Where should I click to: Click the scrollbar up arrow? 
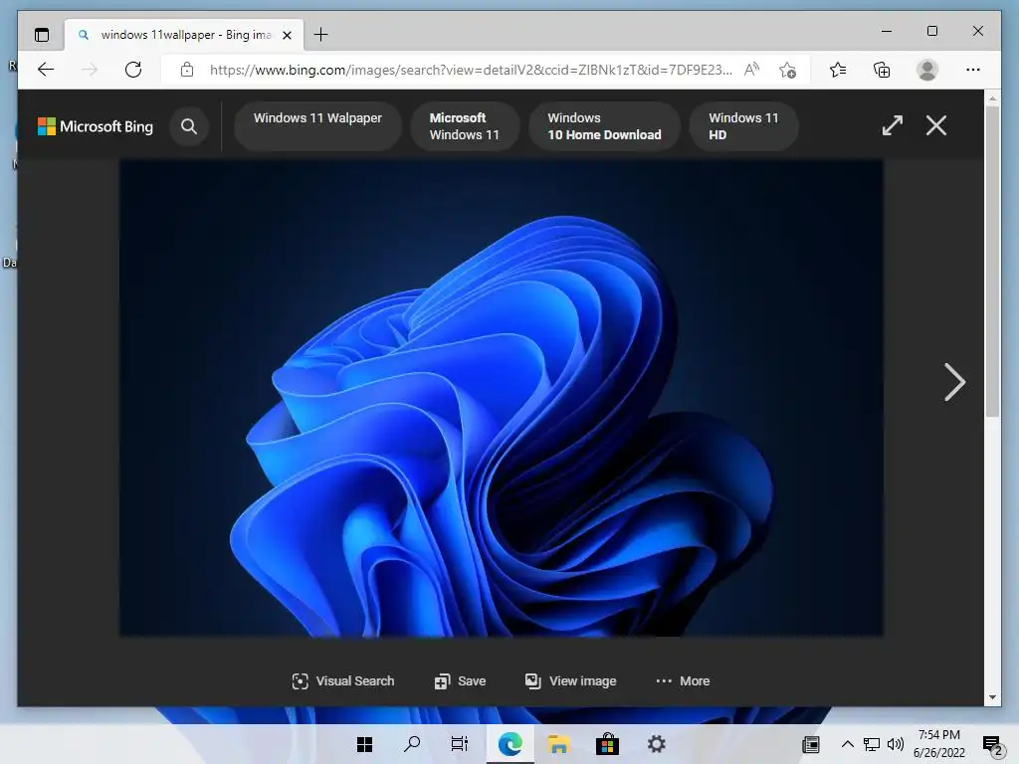coord(992,98)
